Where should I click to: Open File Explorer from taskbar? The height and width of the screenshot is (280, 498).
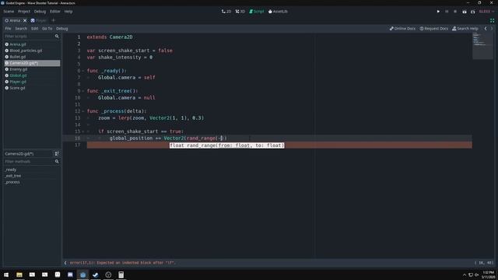click(19, 275)
